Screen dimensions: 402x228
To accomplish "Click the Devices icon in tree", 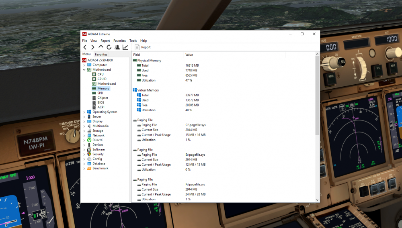I will pyautogui.click(x=89, y=145).
